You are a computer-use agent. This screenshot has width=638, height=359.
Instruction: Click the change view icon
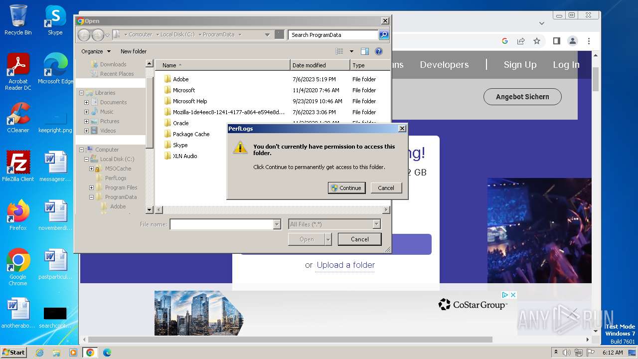coord(339,51)
